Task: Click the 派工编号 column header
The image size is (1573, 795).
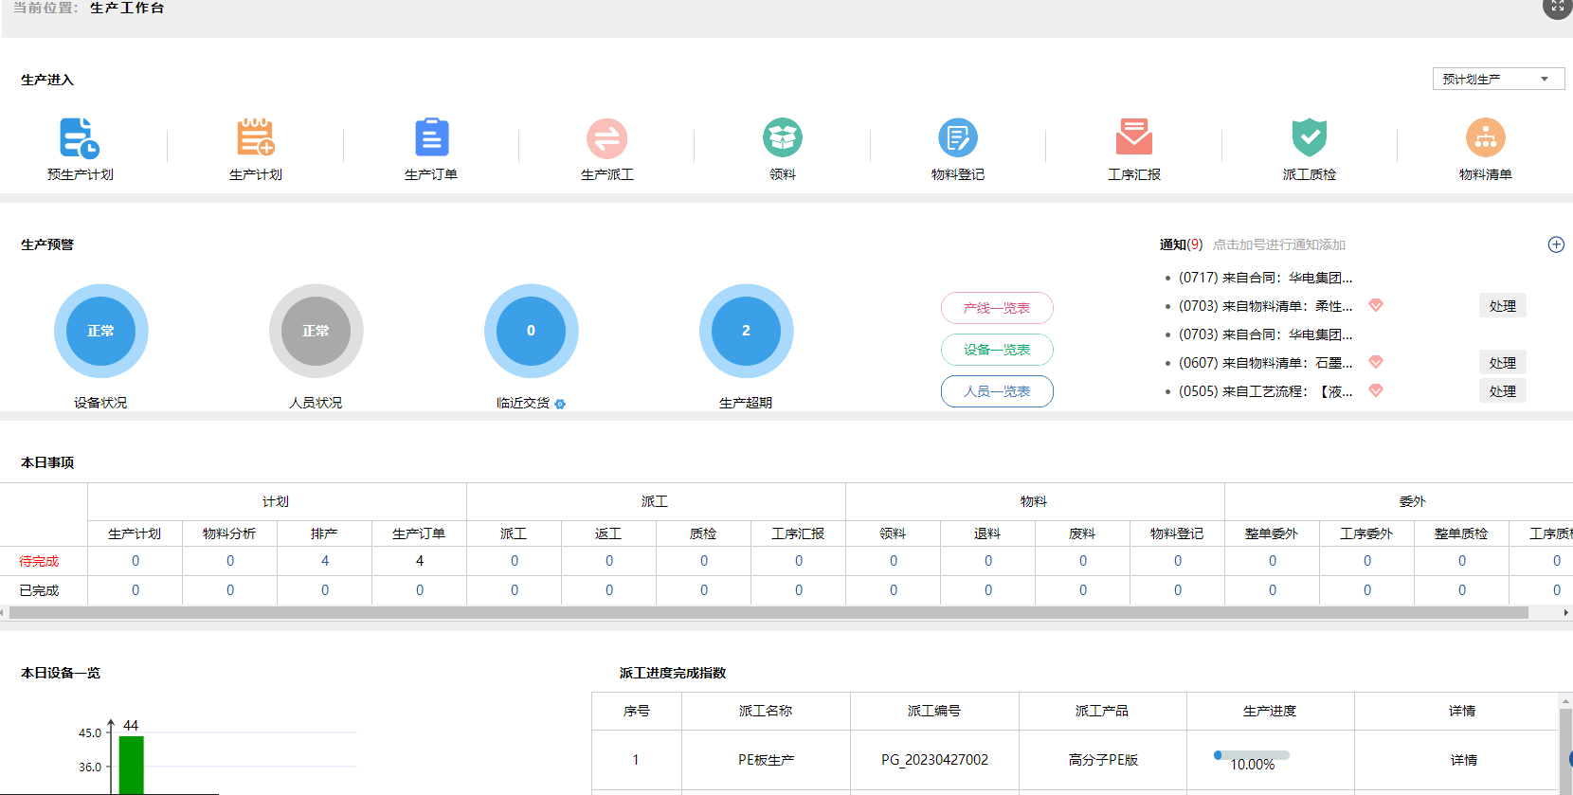Action: point(934,711)
